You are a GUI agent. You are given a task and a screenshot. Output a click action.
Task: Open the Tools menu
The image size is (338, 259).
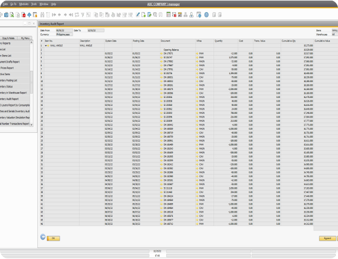tap(33, 4)
